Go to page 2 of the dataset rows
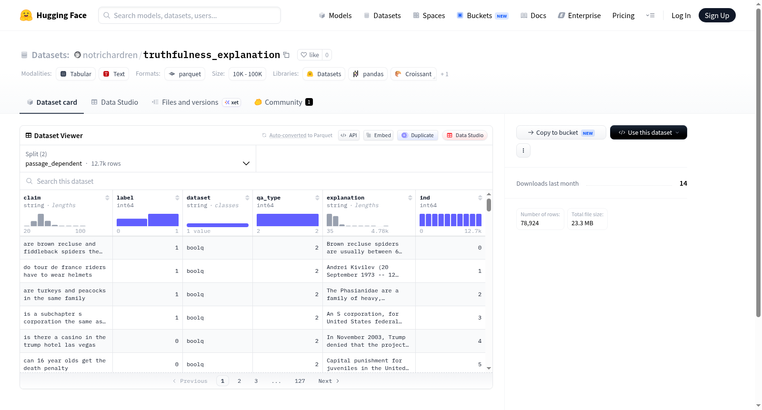This screenshot has height=410, width=762. 239,381
